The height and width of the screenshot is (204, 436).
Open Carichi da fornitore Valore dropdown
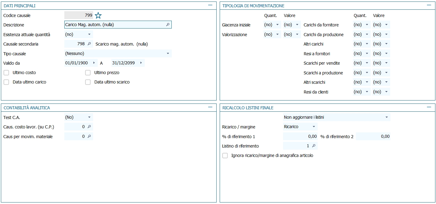pos(386,25)
